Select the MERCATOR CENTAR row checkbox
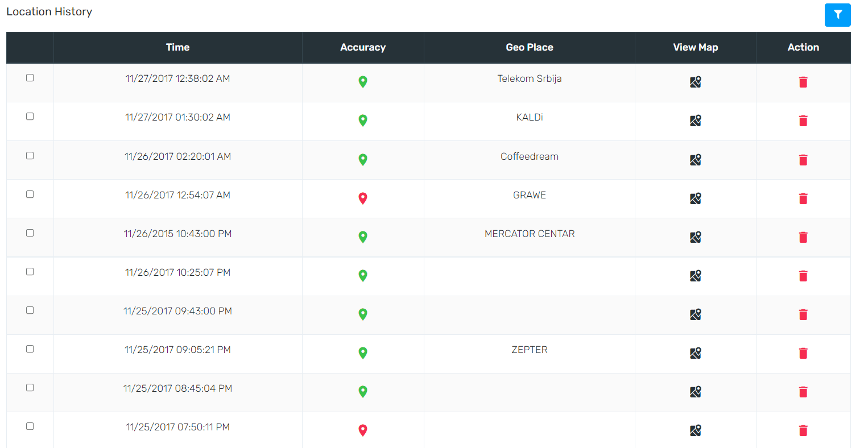This screenshot has width=864, height=448. [30, 233]
